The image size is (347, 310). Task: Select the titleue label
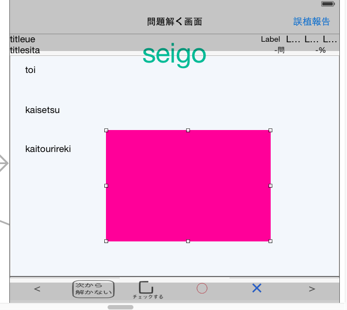[23, 40]
